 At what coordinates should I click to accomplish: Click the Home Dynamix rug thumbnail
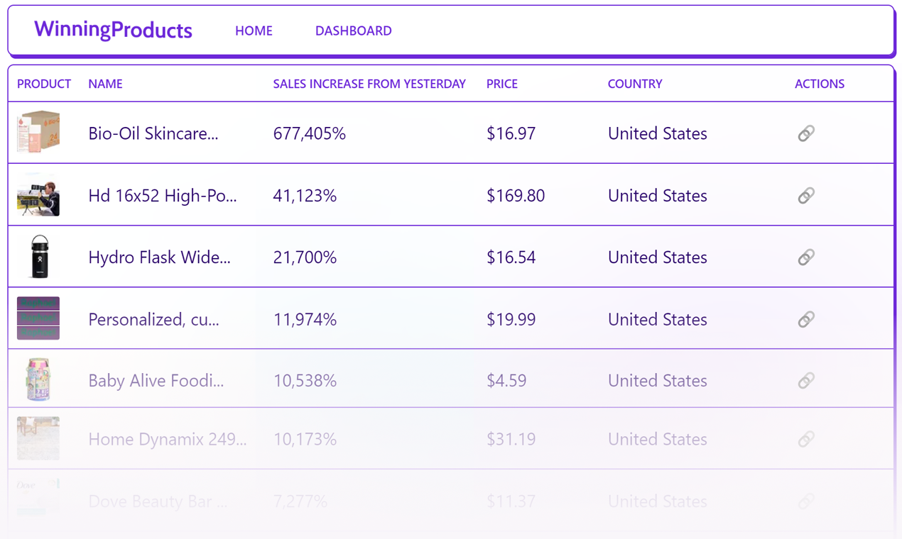(38, 438)
